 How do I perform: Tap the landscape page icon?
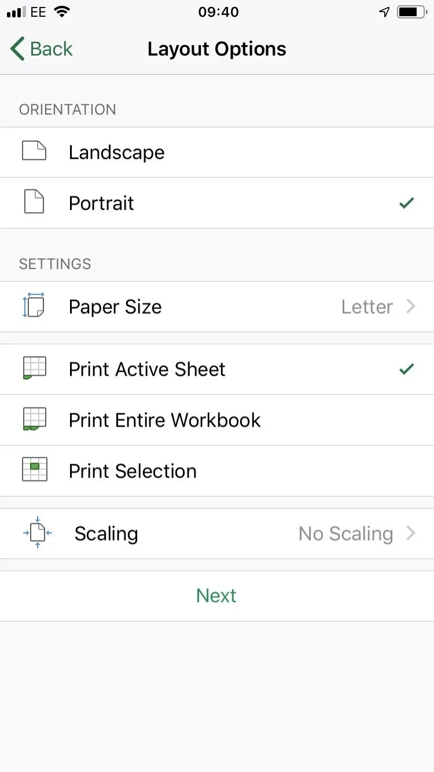tap(34, 152)
